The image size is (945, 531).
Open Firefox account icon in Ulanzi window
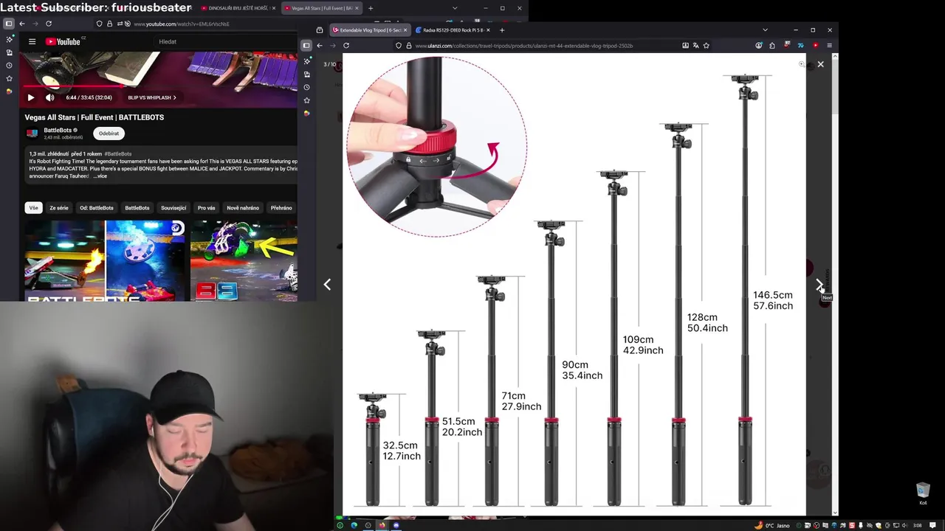click(758, 46)
